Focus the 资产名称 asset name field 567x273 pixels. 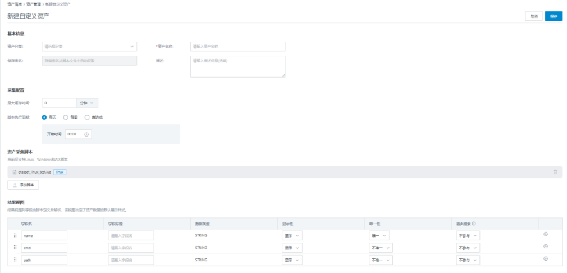[x=237, y=46]
